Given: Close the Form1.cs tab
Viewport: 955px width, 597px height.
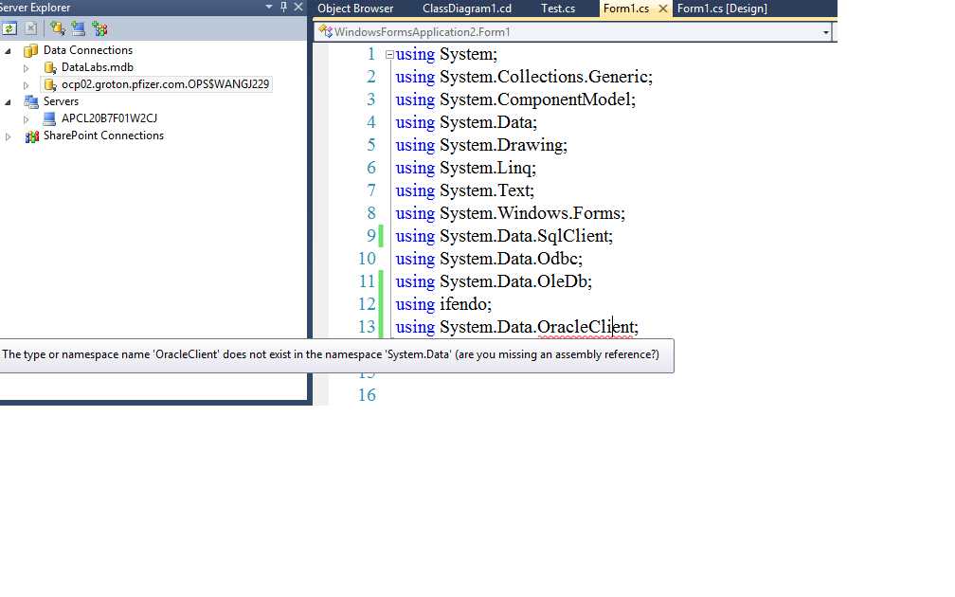Looking at the screenshot, I should 662,9.
